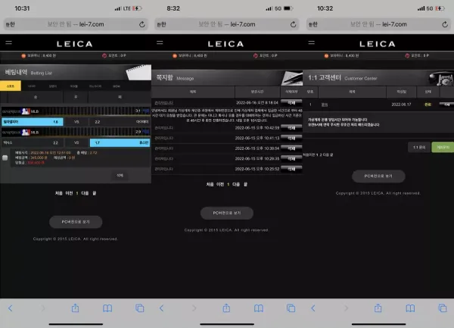Reload page on the Message screen
Viewport: 454px width, 328px height.
[x=294, y=24]
